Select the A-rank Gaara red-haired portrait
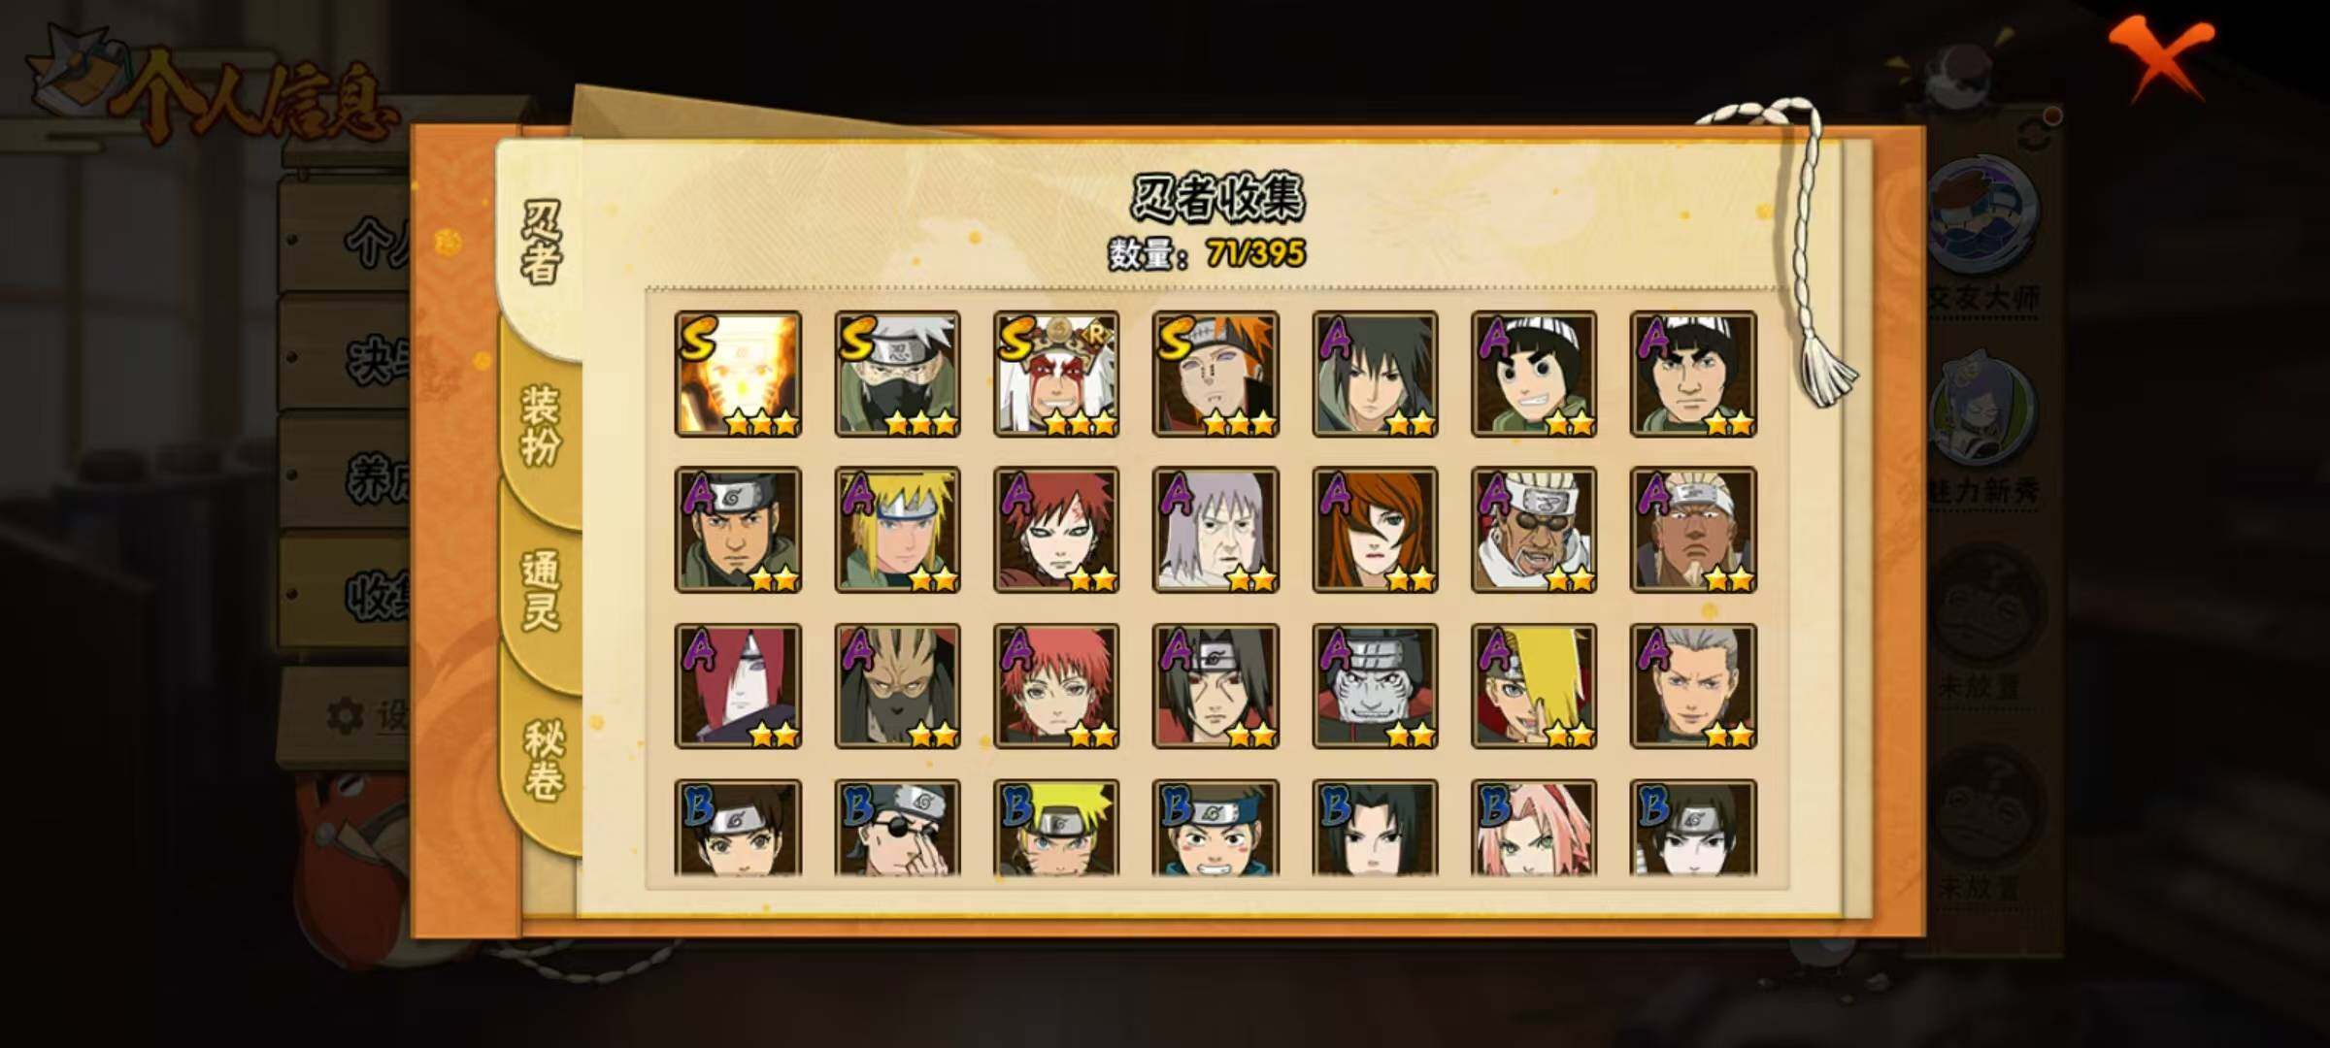Viewport: 2330px width, 1048px height. [1056, 530]
